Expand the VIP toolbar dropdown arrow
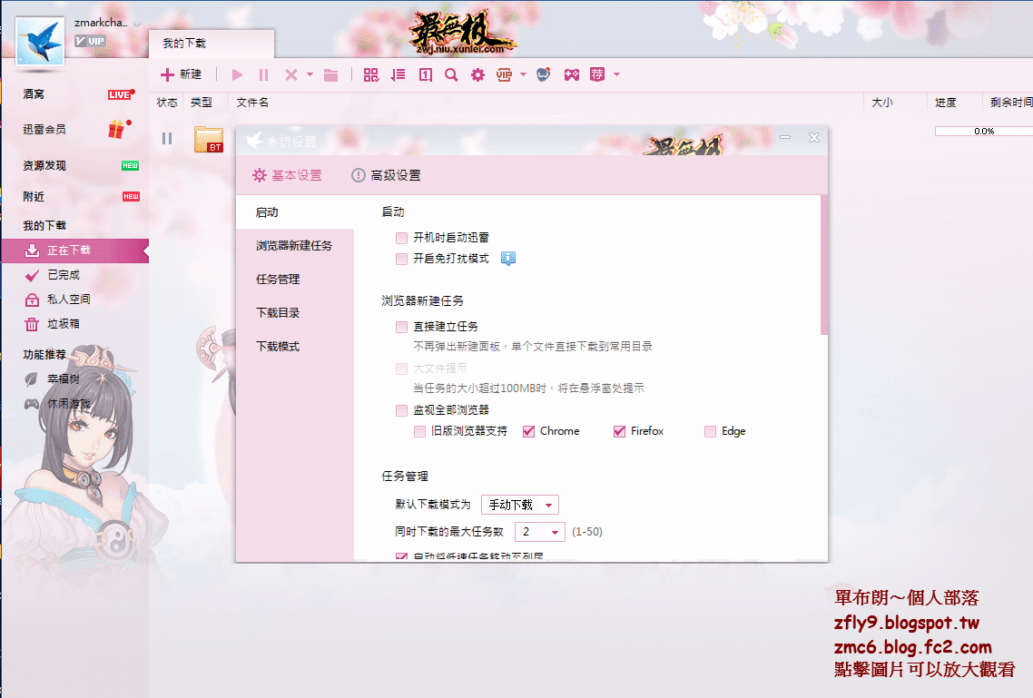 (x=523, y=75)
